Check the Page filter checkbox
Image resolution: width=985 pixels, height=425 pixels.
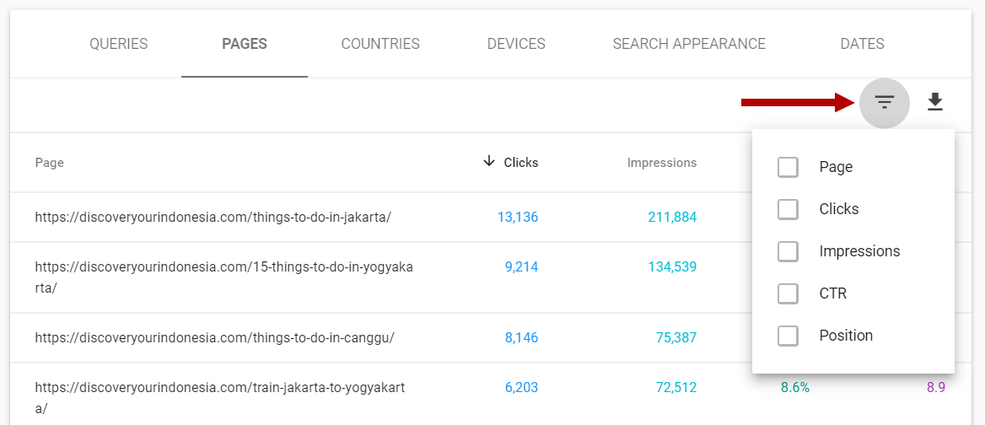click(788, 167)
